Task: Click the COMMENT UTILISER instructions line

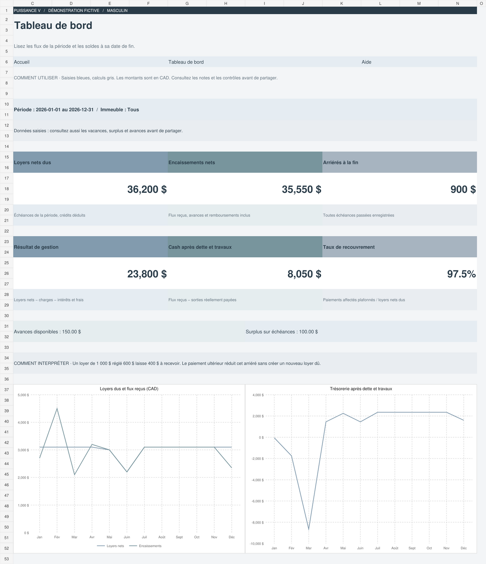Action: [x=146, y=78]
